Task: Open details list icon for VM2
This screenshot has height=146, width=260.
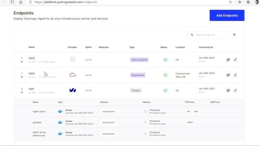Action: tap(228, 75)
